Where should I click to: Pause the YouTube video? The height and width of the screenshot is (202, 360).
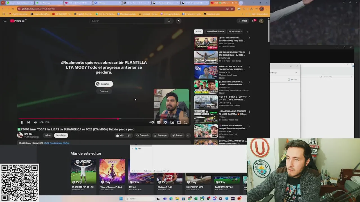(x=22, y=122)
